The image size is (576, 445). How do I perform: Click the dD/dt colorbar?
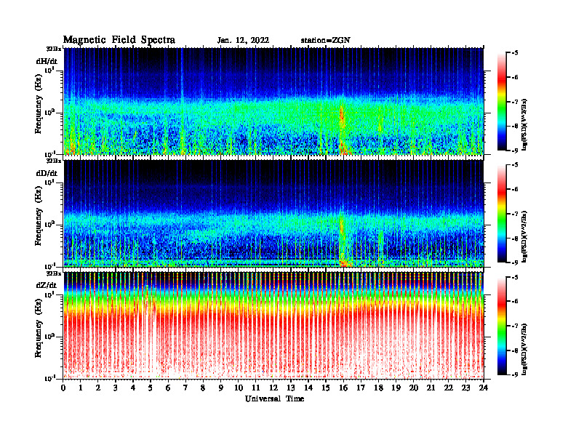502,214
